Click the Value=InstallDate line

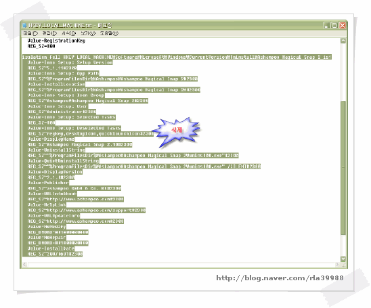click(51, 248)
